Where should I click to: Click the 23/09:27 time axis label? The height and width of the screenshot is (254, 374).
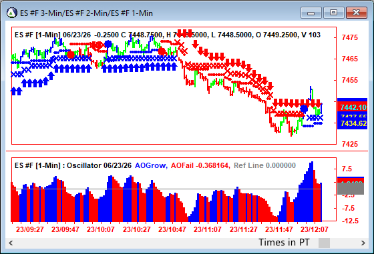[30, 229]
